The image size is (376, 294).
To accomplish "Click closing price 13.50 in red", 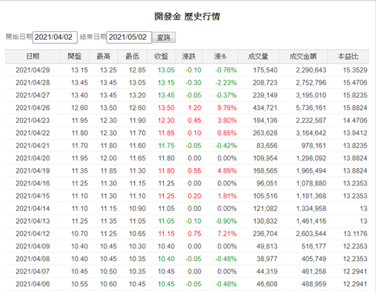I will [x=166, y=108].
